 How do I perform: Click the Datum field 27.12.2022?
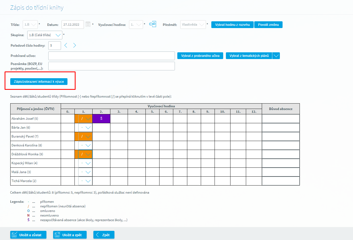point(73,25)
